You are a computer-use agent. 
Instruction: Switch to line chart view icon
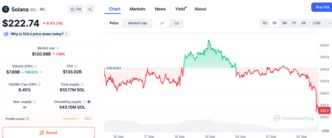162,24
